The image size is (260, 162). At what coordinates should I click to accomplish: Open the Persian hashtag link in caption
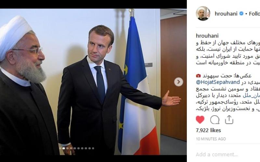point(251,96)
